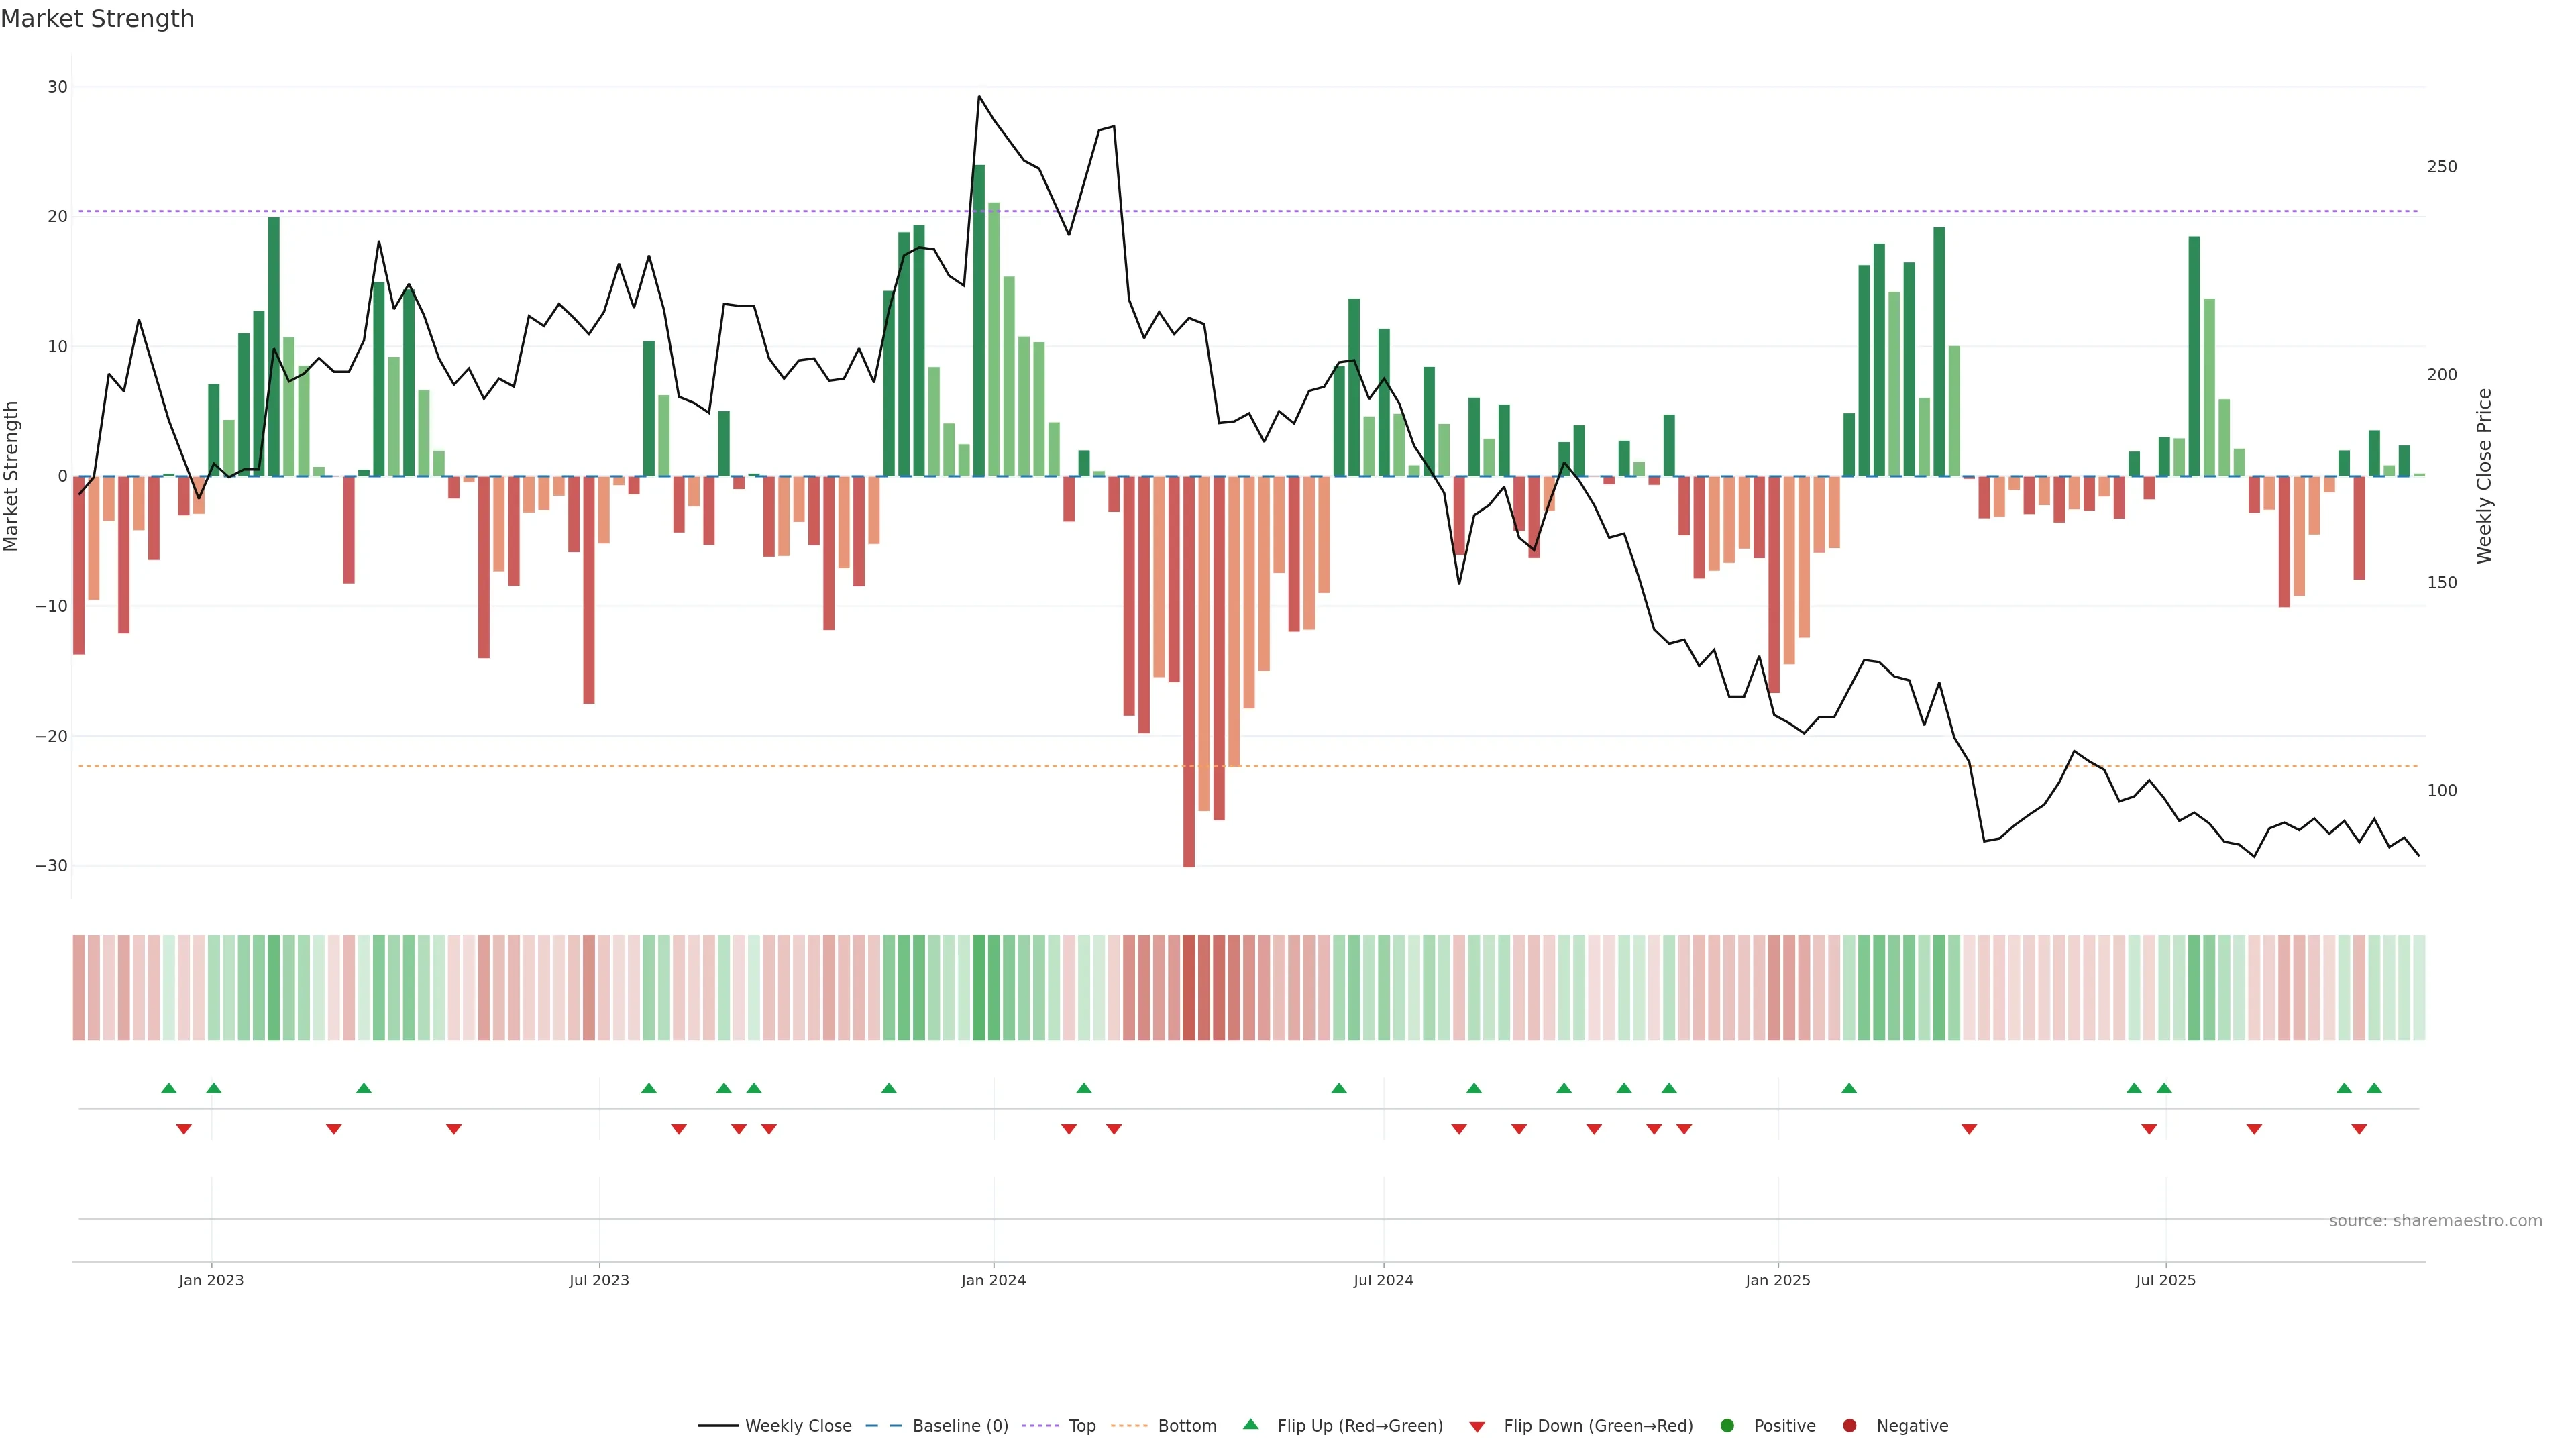Click the Negative red circle legend icon
The image size is (2576, 1449).
(x=1849, y=1426)
